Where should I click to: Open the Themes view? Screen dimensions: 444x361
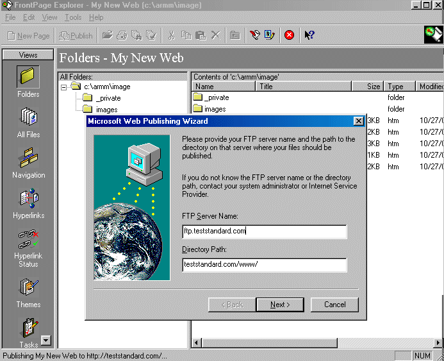pos(28,293)
